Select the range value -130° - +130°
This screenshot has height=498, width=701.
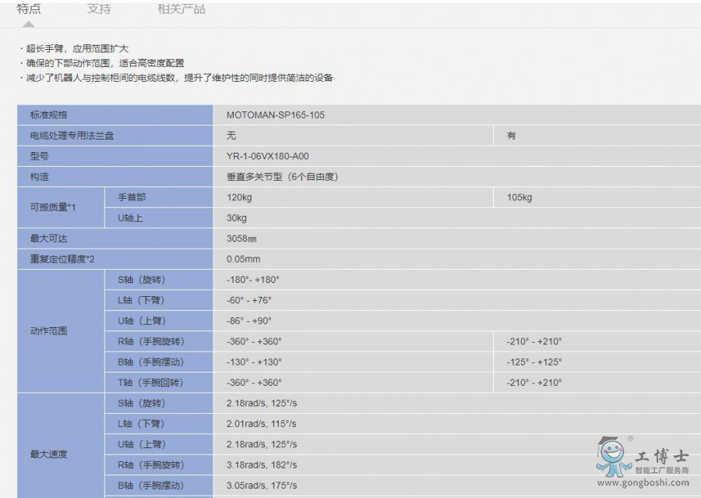pos(255,362)
